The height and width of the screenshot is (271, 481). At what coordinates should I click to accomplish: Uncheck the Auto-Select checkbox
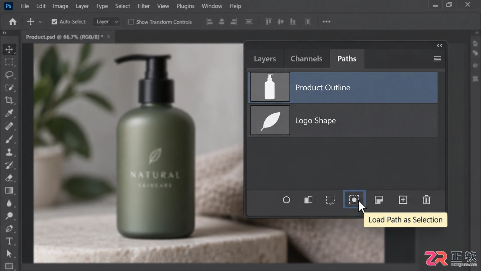click(x=54, y=22)
